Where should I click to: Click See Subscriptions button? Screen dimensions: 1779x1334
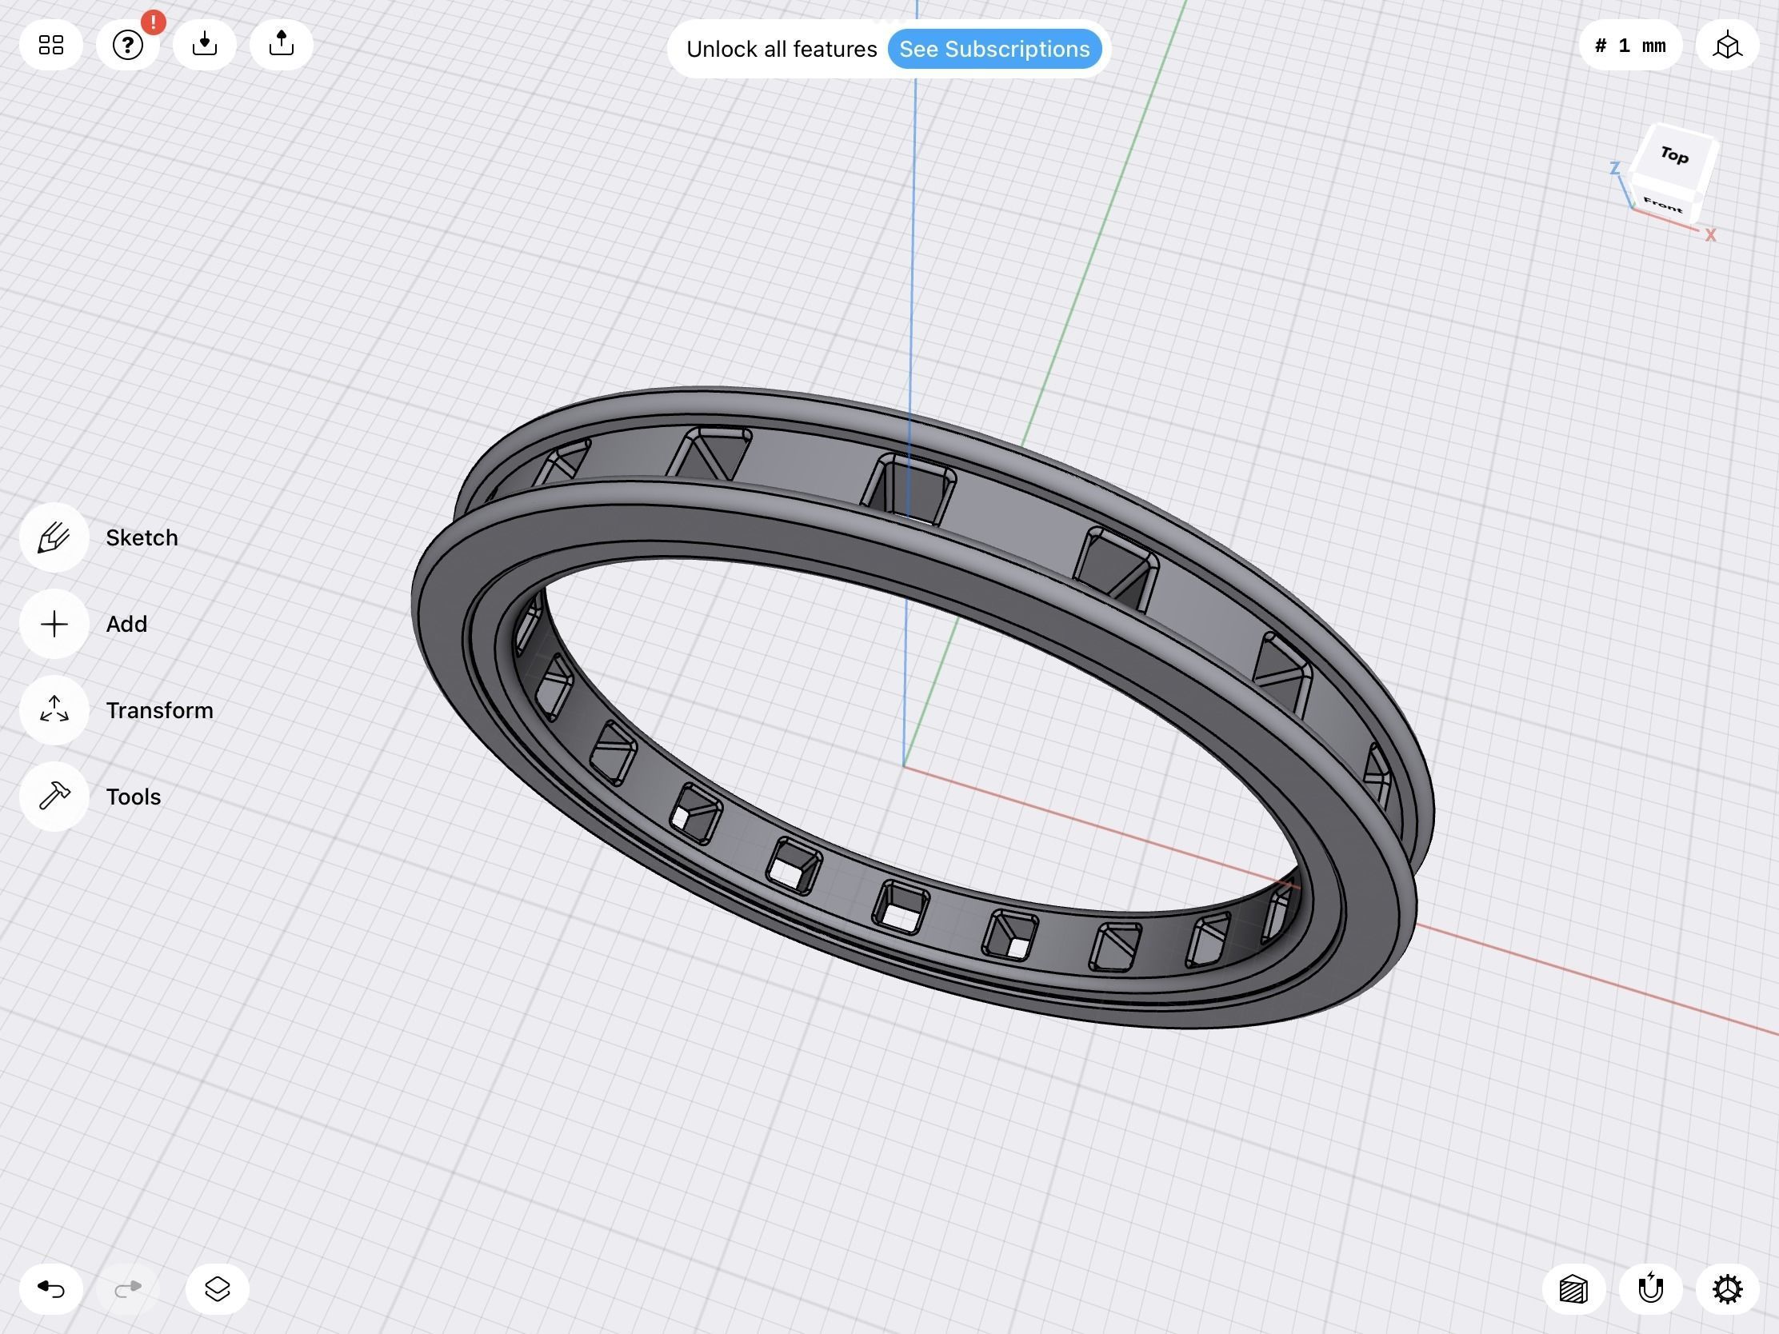994,49
